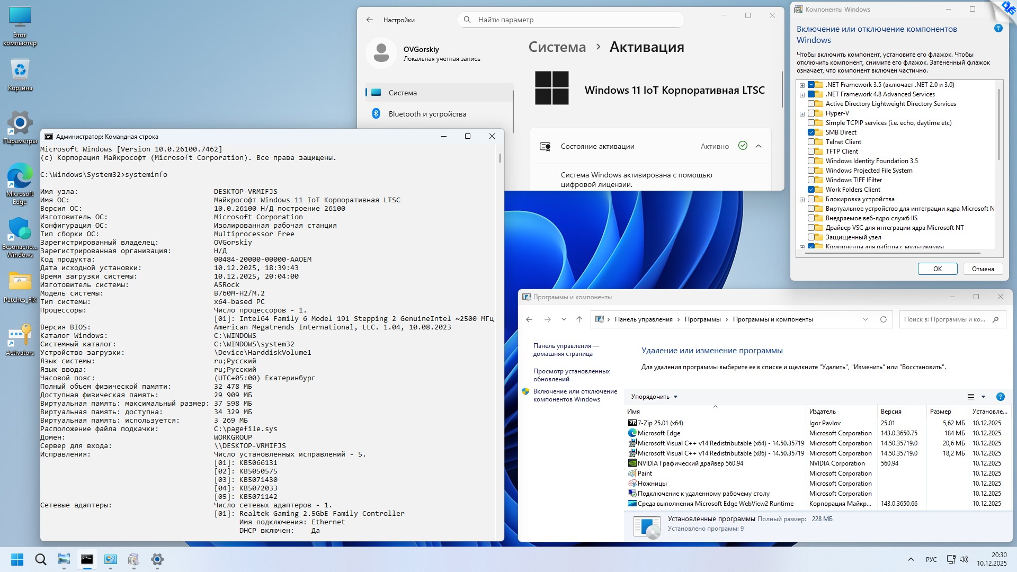Enable the Telnet Client checkbox

pos(811,142)
